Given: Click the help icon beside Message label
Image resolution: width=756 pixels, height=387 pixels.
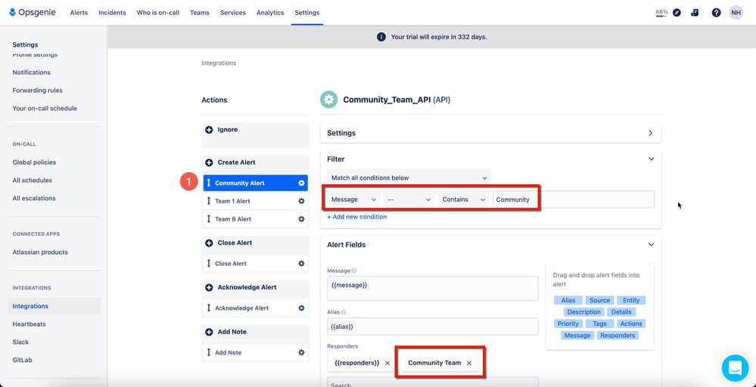Looking at the screenshot, I should (x=354, y=271).
